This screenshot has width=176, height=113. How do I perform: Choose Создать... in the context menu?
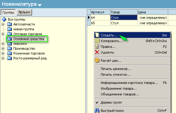pyautogui.click(x=132, y=35)
